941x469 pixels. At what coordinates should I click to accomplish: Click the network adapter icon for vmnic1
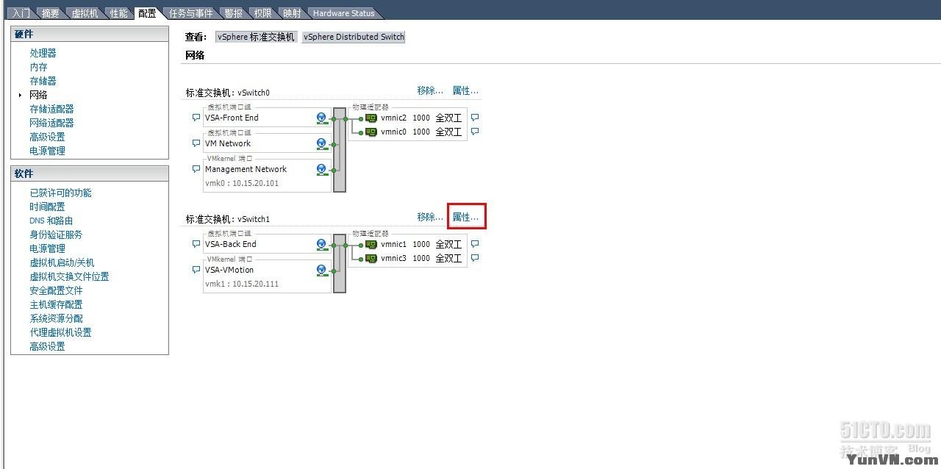tap(371, 244)
